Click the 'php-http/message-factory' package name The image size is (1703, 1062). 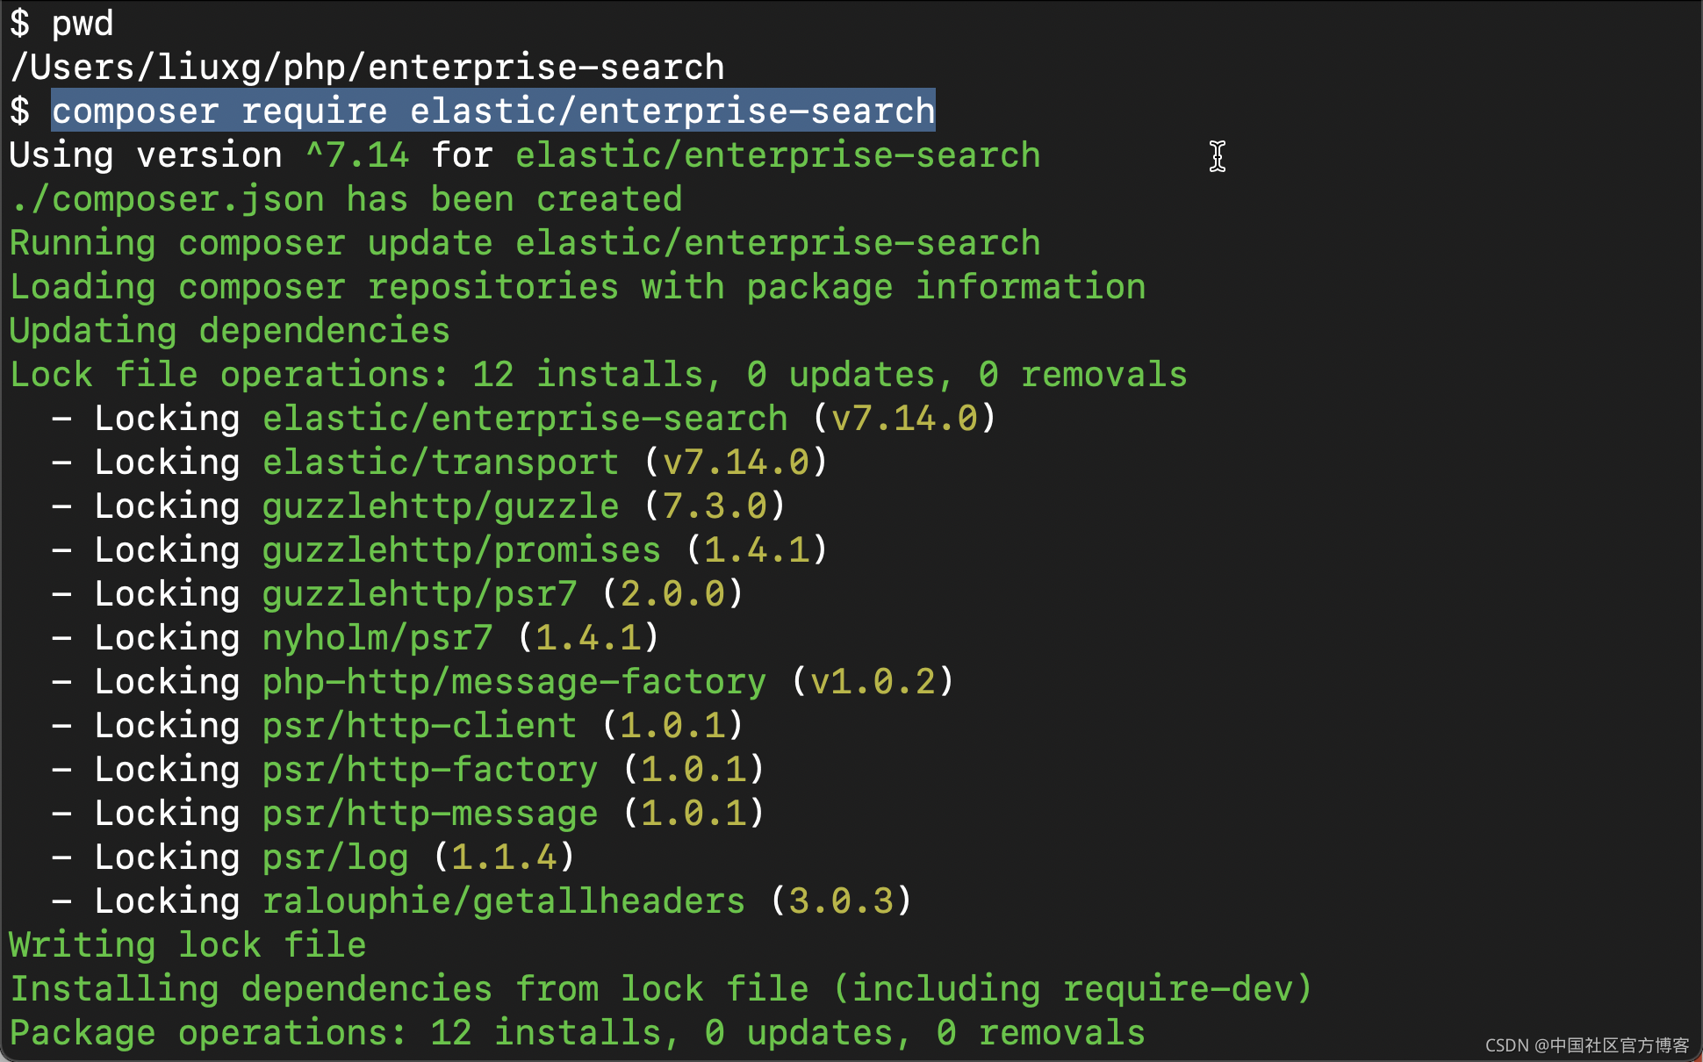[514, 682]
